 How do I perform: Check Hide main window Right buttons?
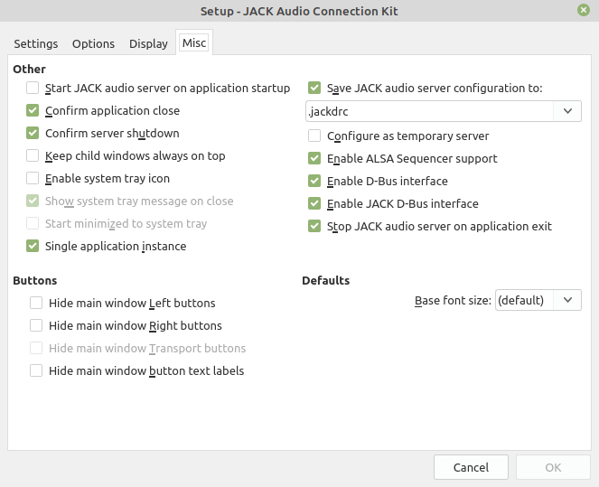pyautogui.click(x=36, y=325)
